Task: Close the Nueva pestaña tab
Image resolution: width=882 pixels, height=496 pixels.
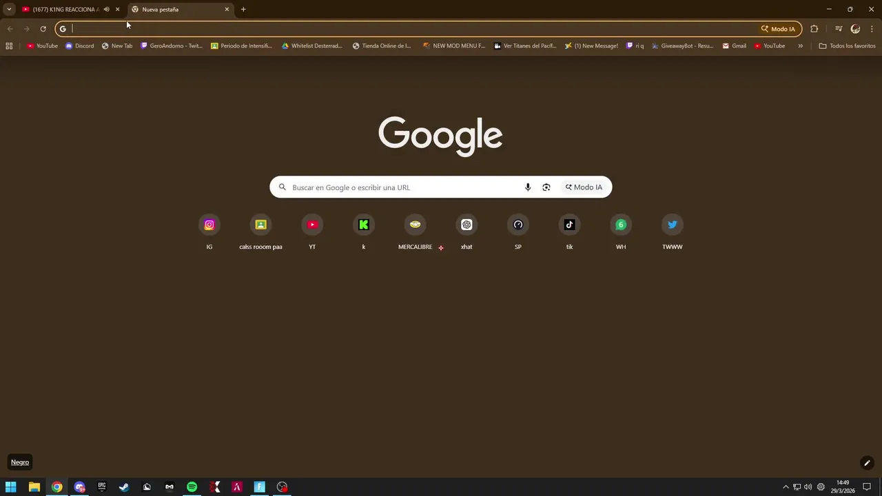Action: point(227,9)
